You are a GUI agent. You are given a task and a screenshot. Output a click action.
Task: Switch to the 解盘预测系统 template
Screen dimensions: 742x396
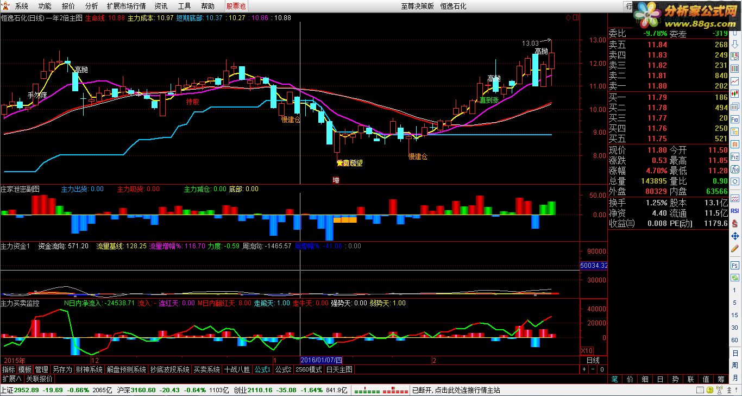point(126,369)
